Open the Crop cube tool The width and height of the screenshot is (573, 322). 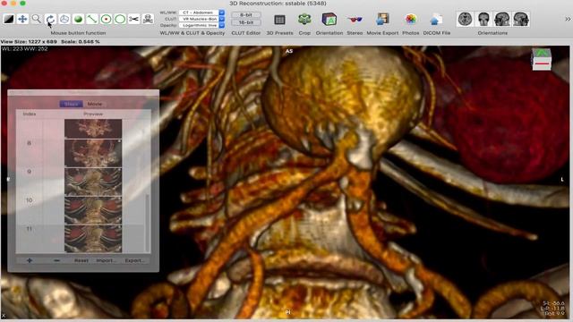pos(304,20)
